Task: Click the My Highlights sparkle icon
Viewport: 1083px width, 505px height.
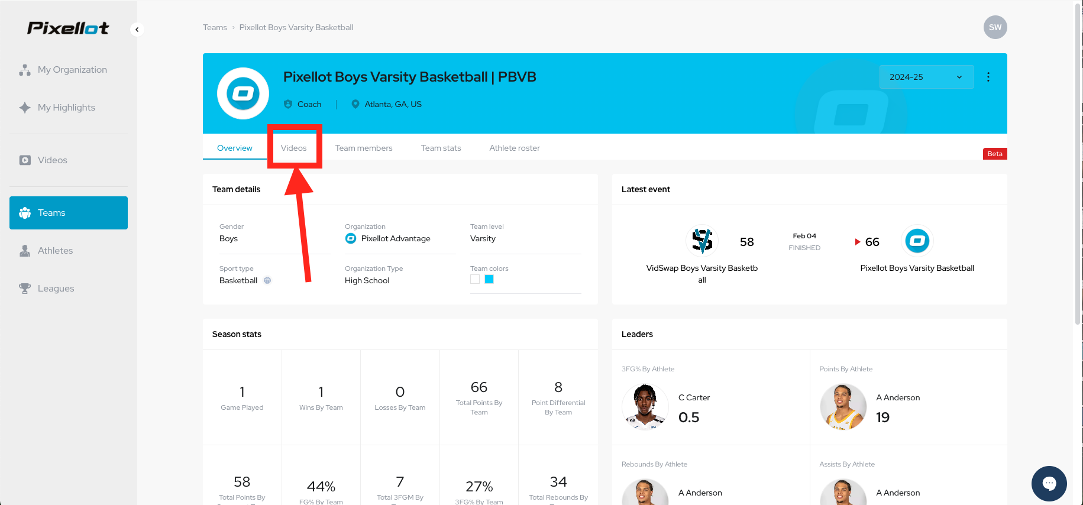Action: point(25,108)
